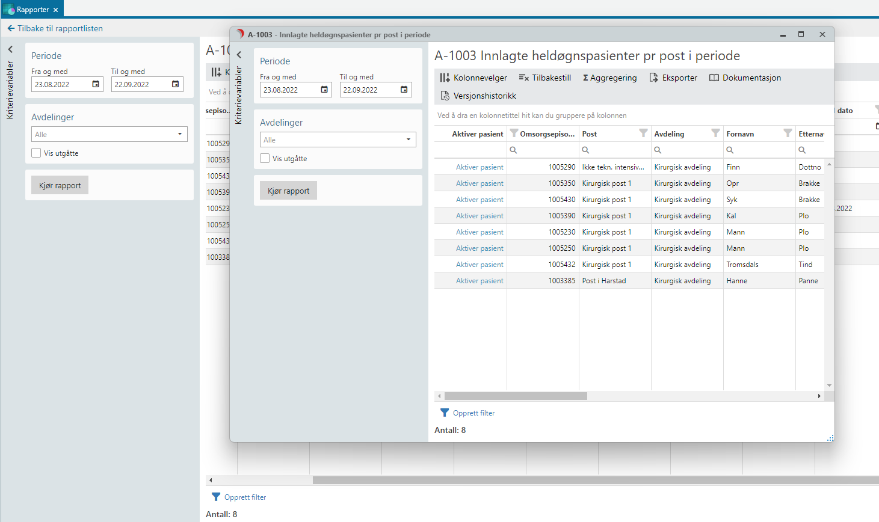Click Kjør rapport button in the dialog
Viewport: 879px width, 522px height.
click(x=288, y=191)
